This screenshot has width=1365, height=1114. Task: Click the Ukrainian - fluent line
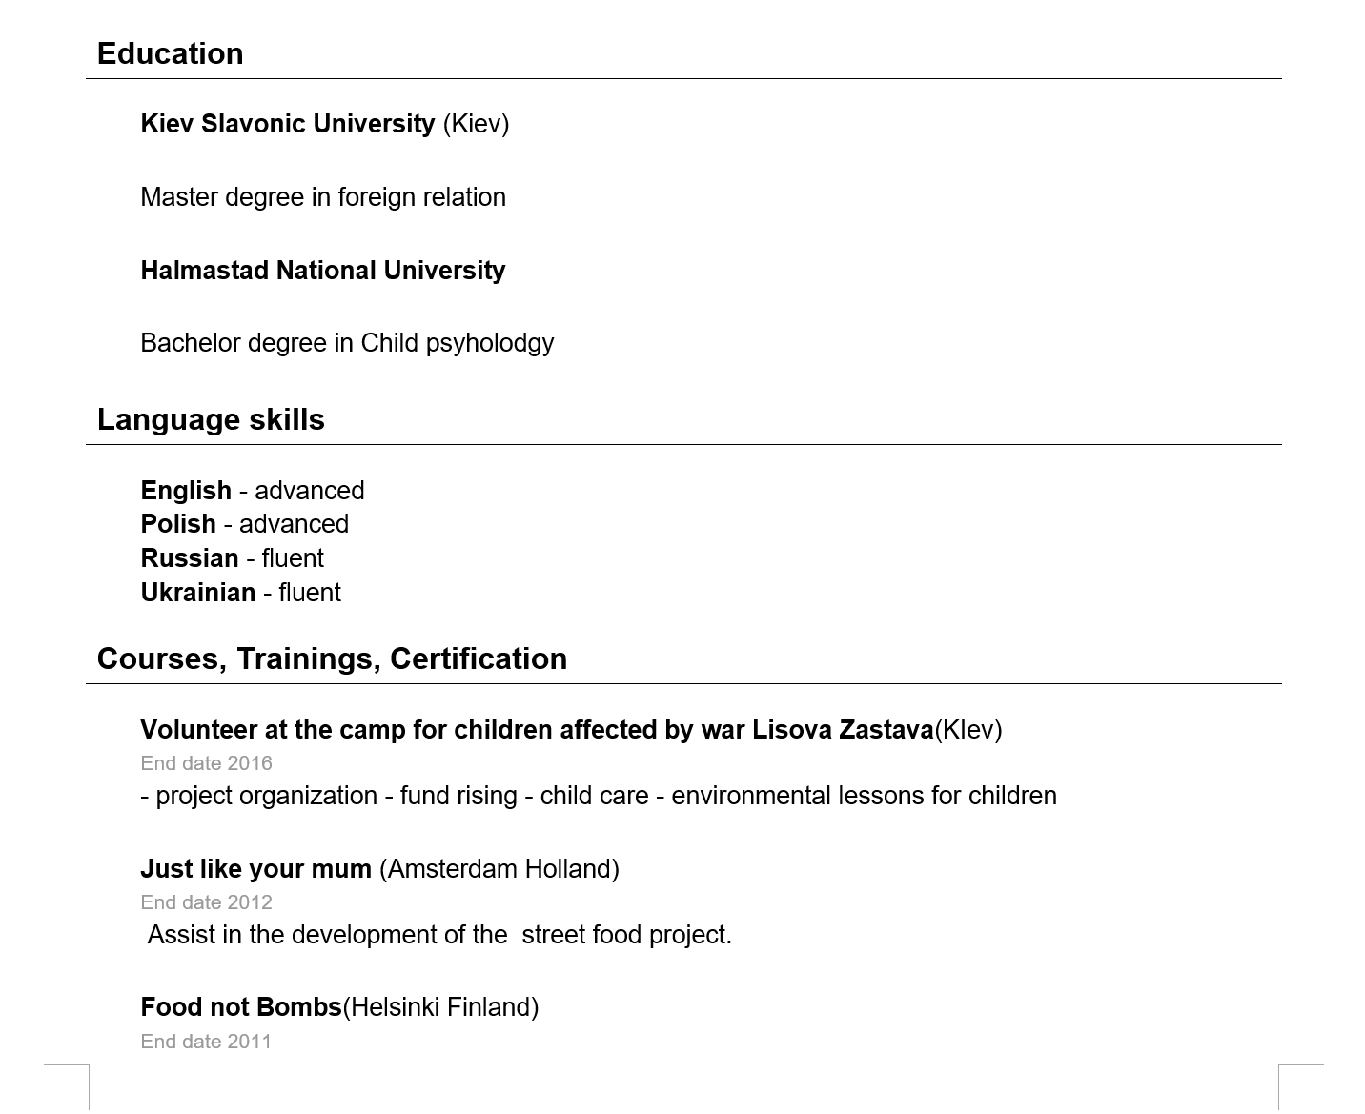[x=240, y=593]
